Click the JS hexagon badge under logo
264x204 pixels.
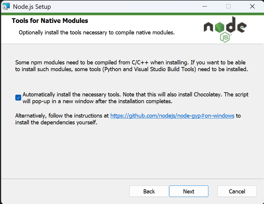coord(225,37)
